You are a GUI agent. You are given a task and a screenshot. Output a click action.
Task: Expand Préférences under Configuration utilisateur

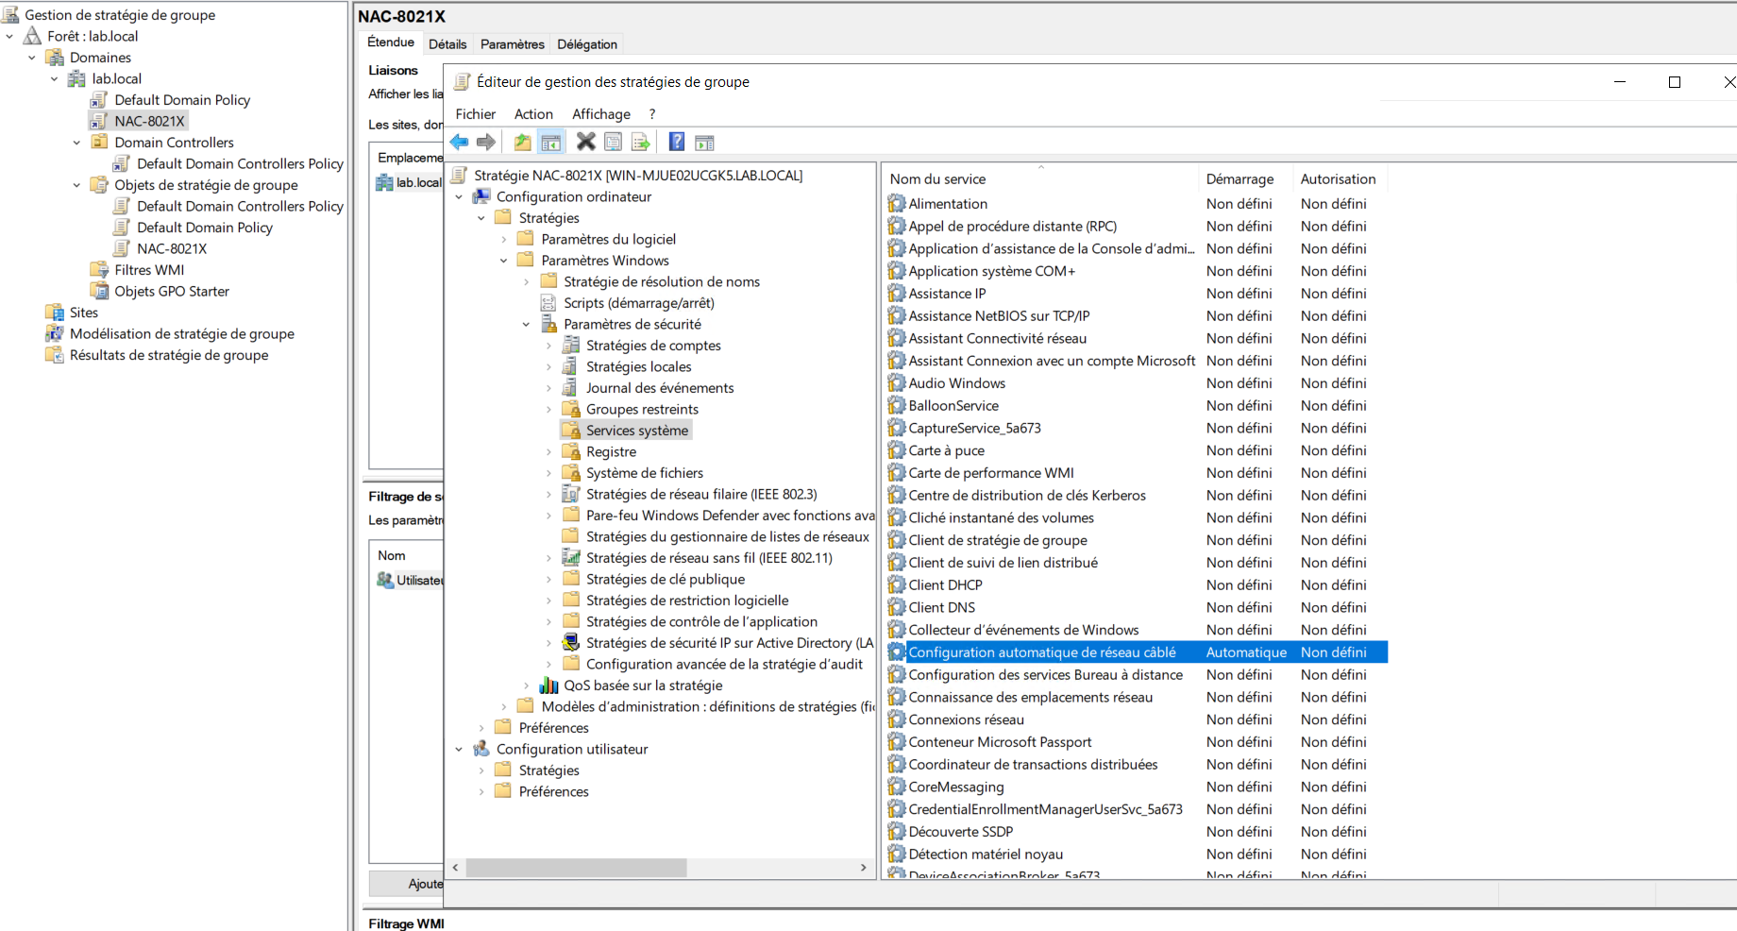[481, 791]
